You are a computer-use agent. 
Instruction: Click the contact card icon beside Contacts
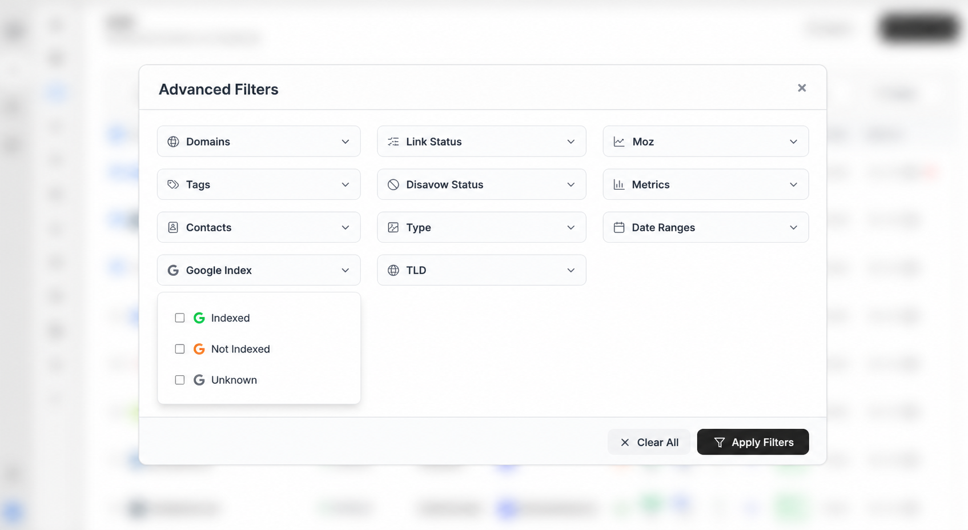(173, 227)
